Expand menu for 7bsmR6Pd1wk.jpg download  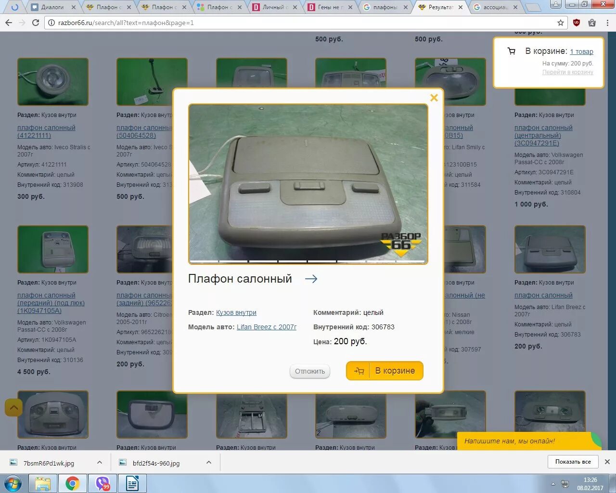pos(100,463)
